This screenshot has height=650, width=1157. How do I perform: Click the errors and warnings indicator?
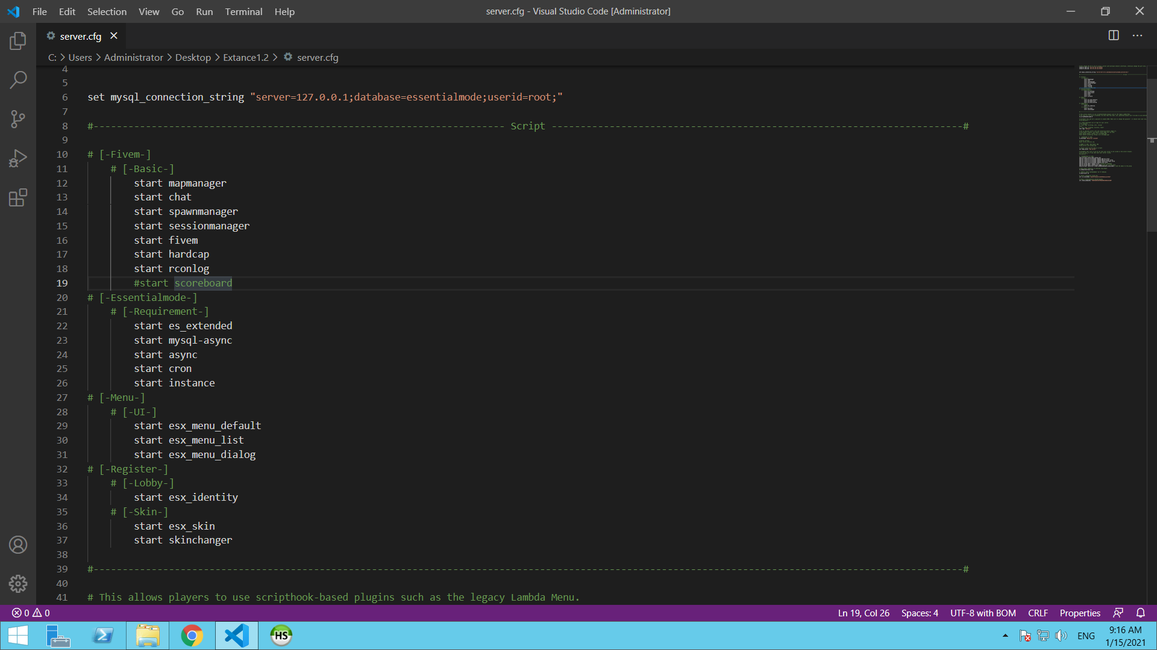[31, 613]
